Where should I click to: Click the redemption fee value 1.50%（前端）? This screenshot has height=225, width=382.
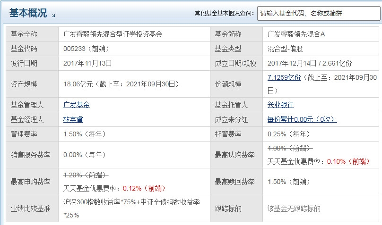pos(289,182)
